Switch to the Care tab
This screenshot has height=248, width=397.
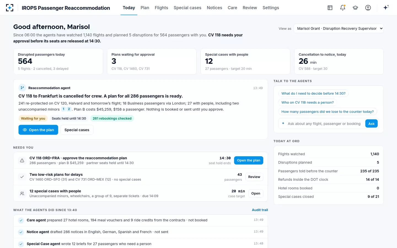tap(232, 8)
